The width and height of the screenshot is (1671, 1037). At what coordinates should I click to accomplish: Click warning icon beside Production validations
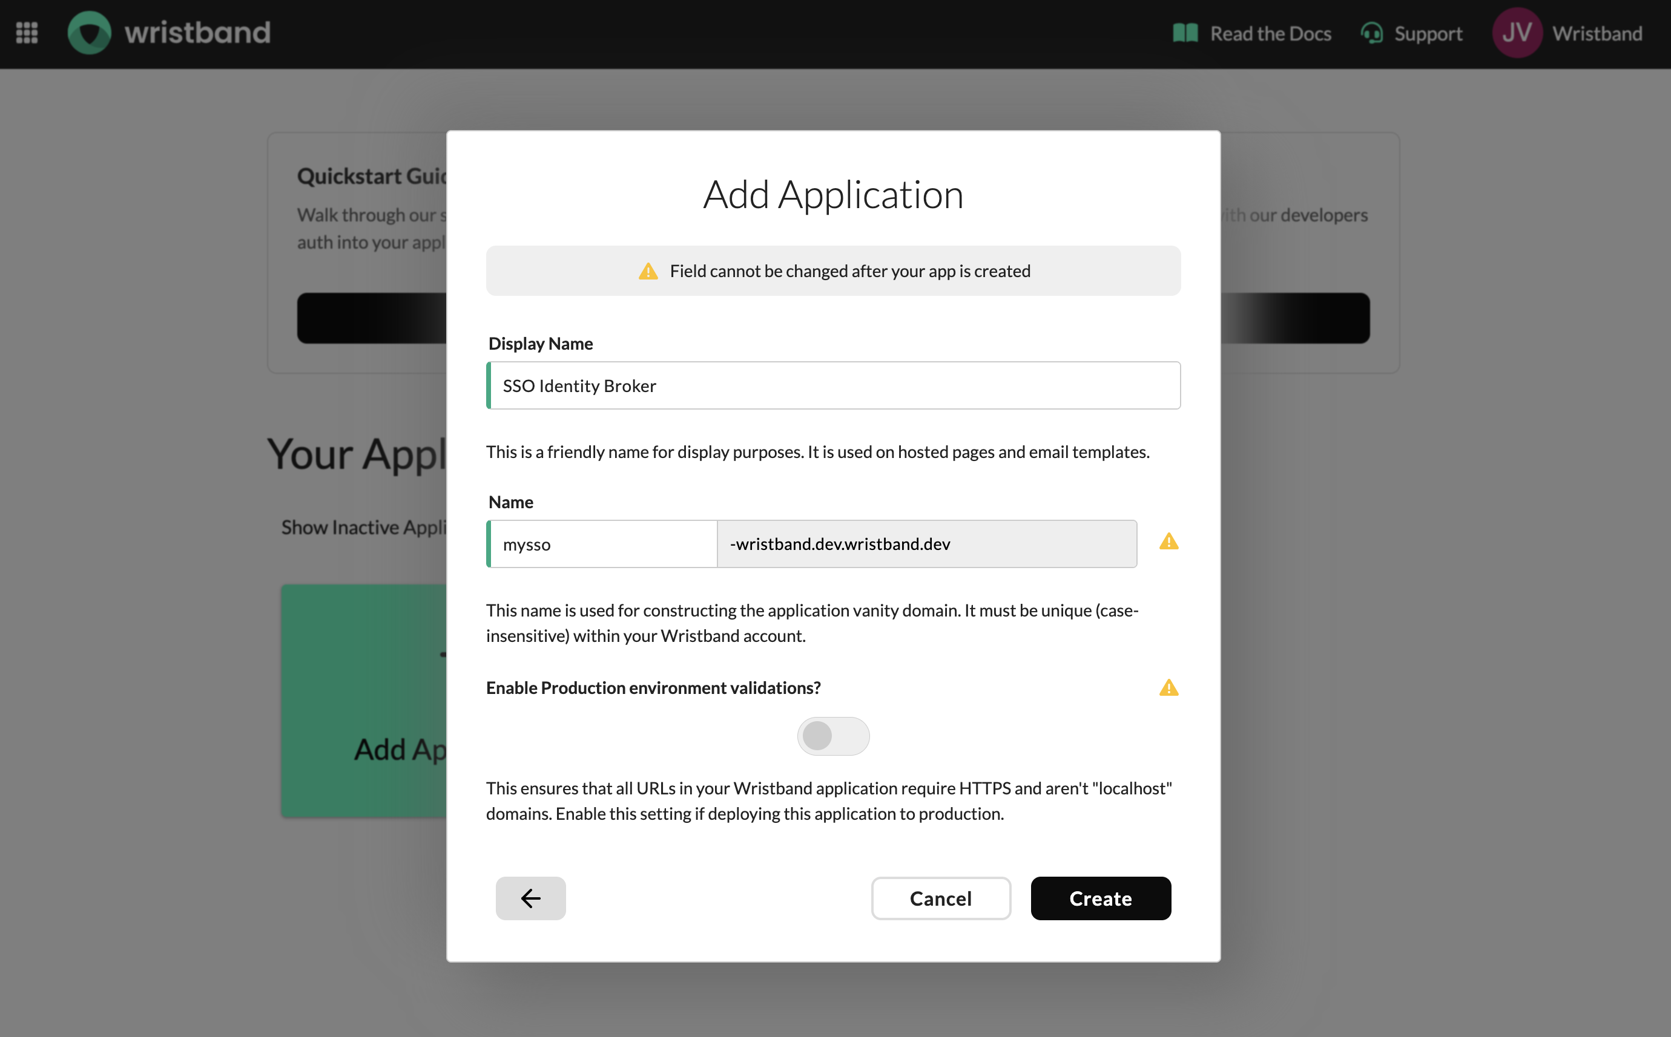(1168, 688)
